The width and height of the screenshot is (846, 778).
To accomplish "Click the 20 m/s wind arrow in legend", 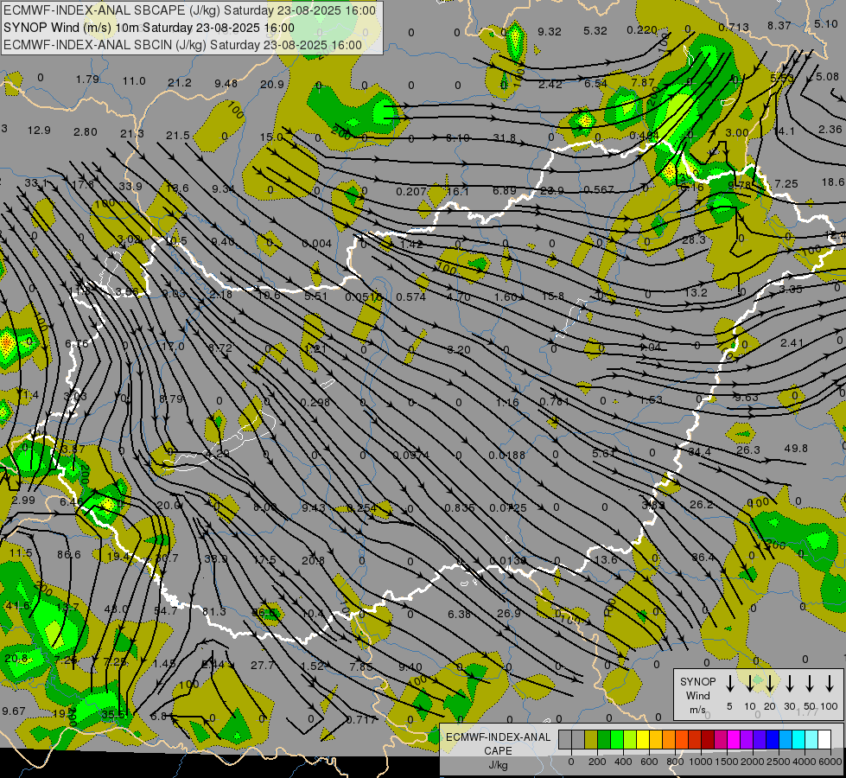I will (769, 684).
